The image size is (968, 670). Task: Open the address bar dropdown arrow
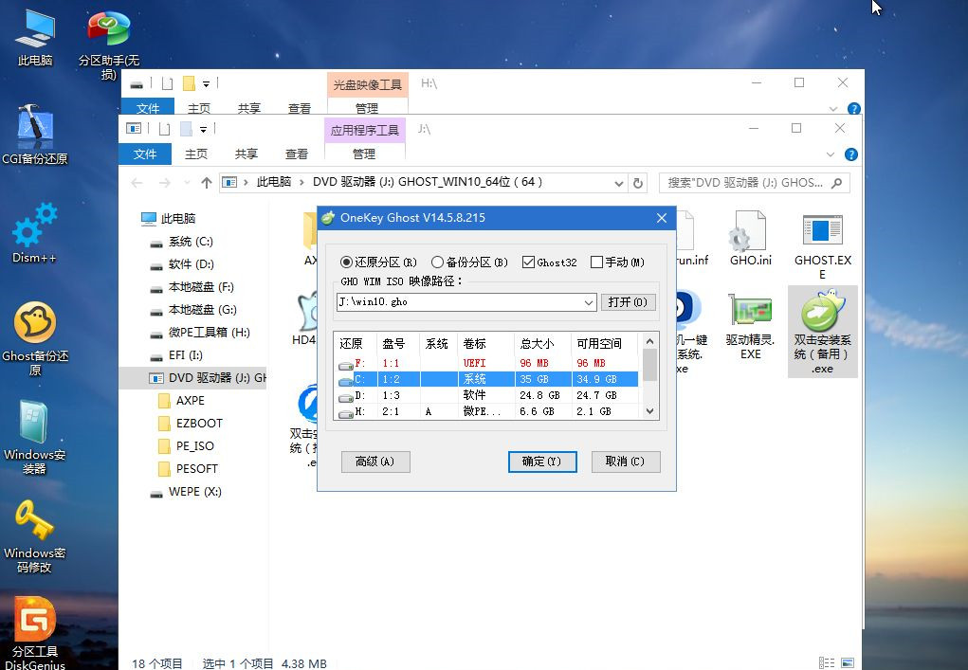619,183
